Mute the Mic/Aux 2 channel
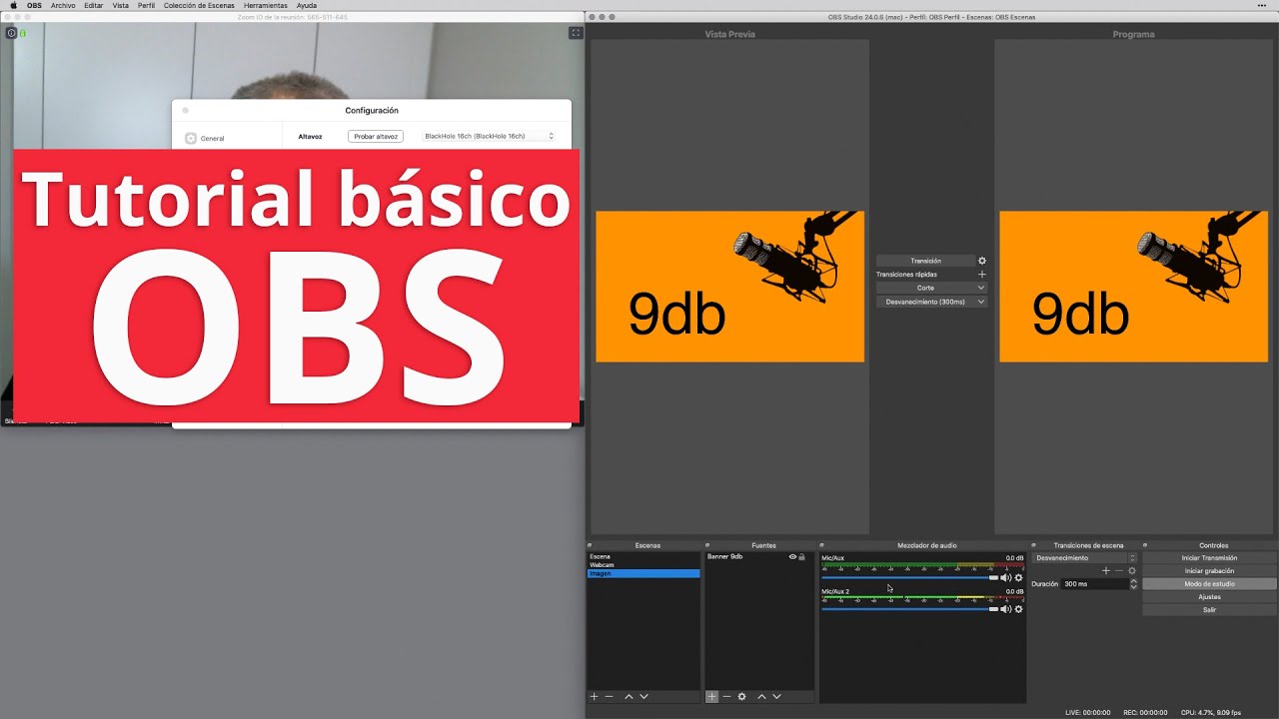This screenshot has width=1279, height=719. [x=1005, y=609]
